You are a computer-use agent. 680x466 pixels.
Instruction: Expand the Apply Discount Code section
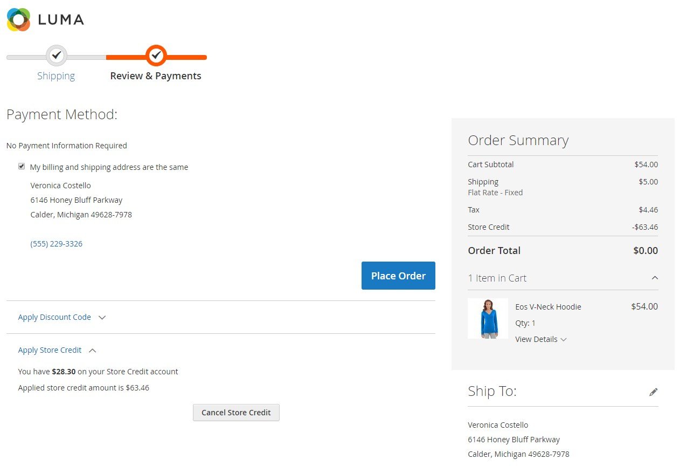pos(54,317)
